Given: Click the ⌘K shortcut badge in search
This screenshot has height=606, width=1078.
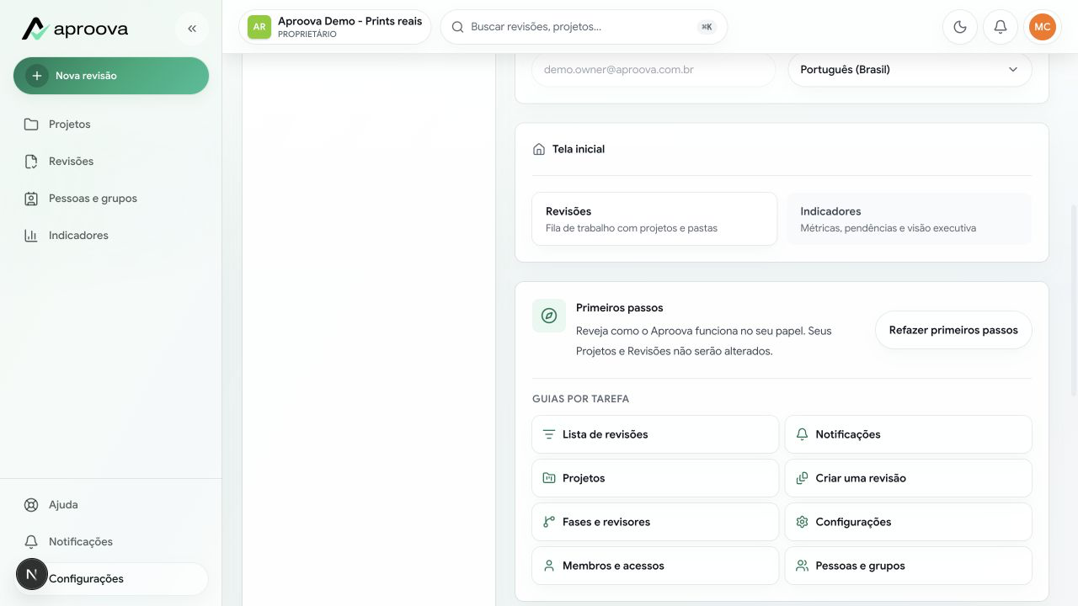Looking at the screenshot, I should (x=707, y=27).
